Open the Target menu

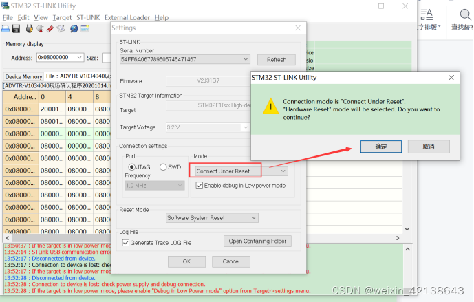click(x=62, y=17)
